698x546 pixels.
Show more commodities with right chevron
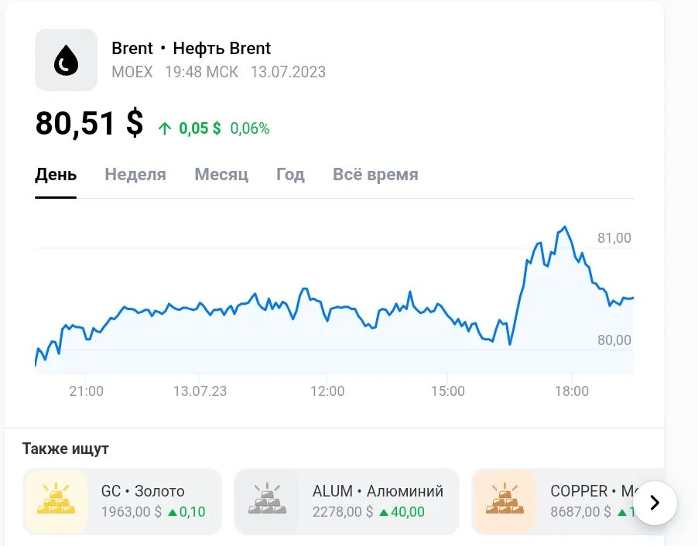point(655,503)
